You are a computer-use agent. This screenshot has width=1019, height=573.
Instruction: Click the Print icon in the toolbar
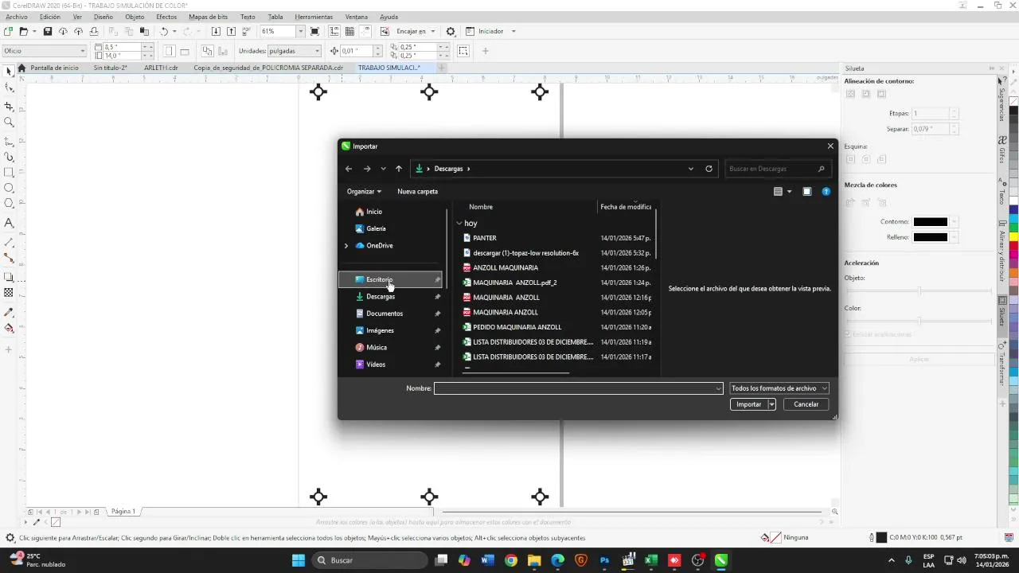pyautogui.click(x=94, y=31)
